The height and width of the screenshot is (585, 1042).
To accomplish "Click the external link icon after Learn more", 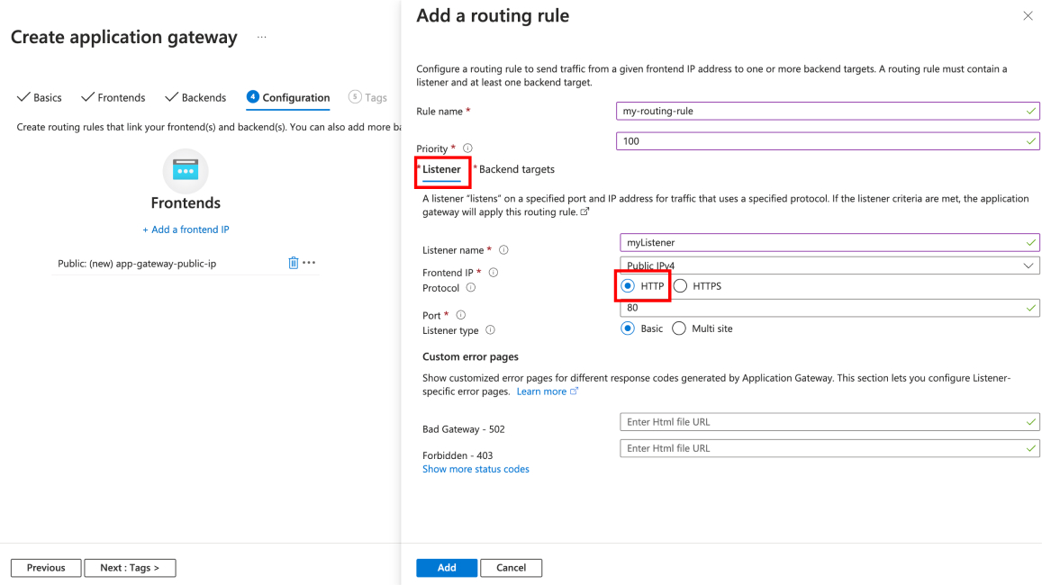I will (574, 391).
